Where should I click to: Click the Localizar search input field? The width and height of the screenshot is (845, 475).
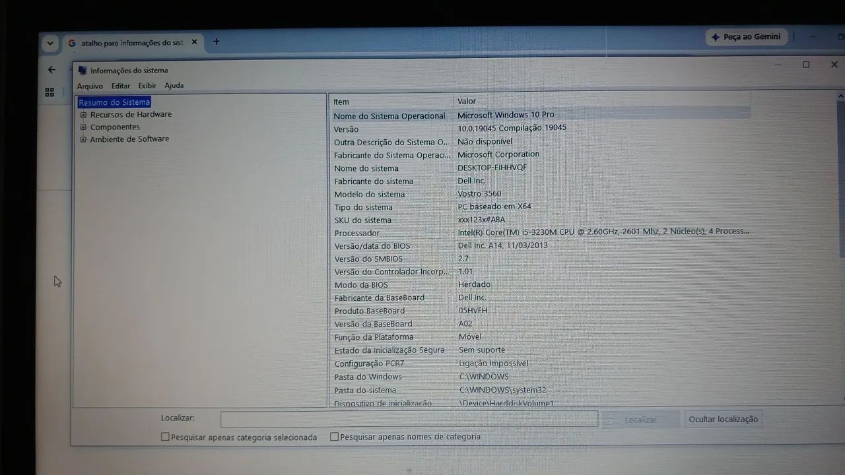pos(409,419)
